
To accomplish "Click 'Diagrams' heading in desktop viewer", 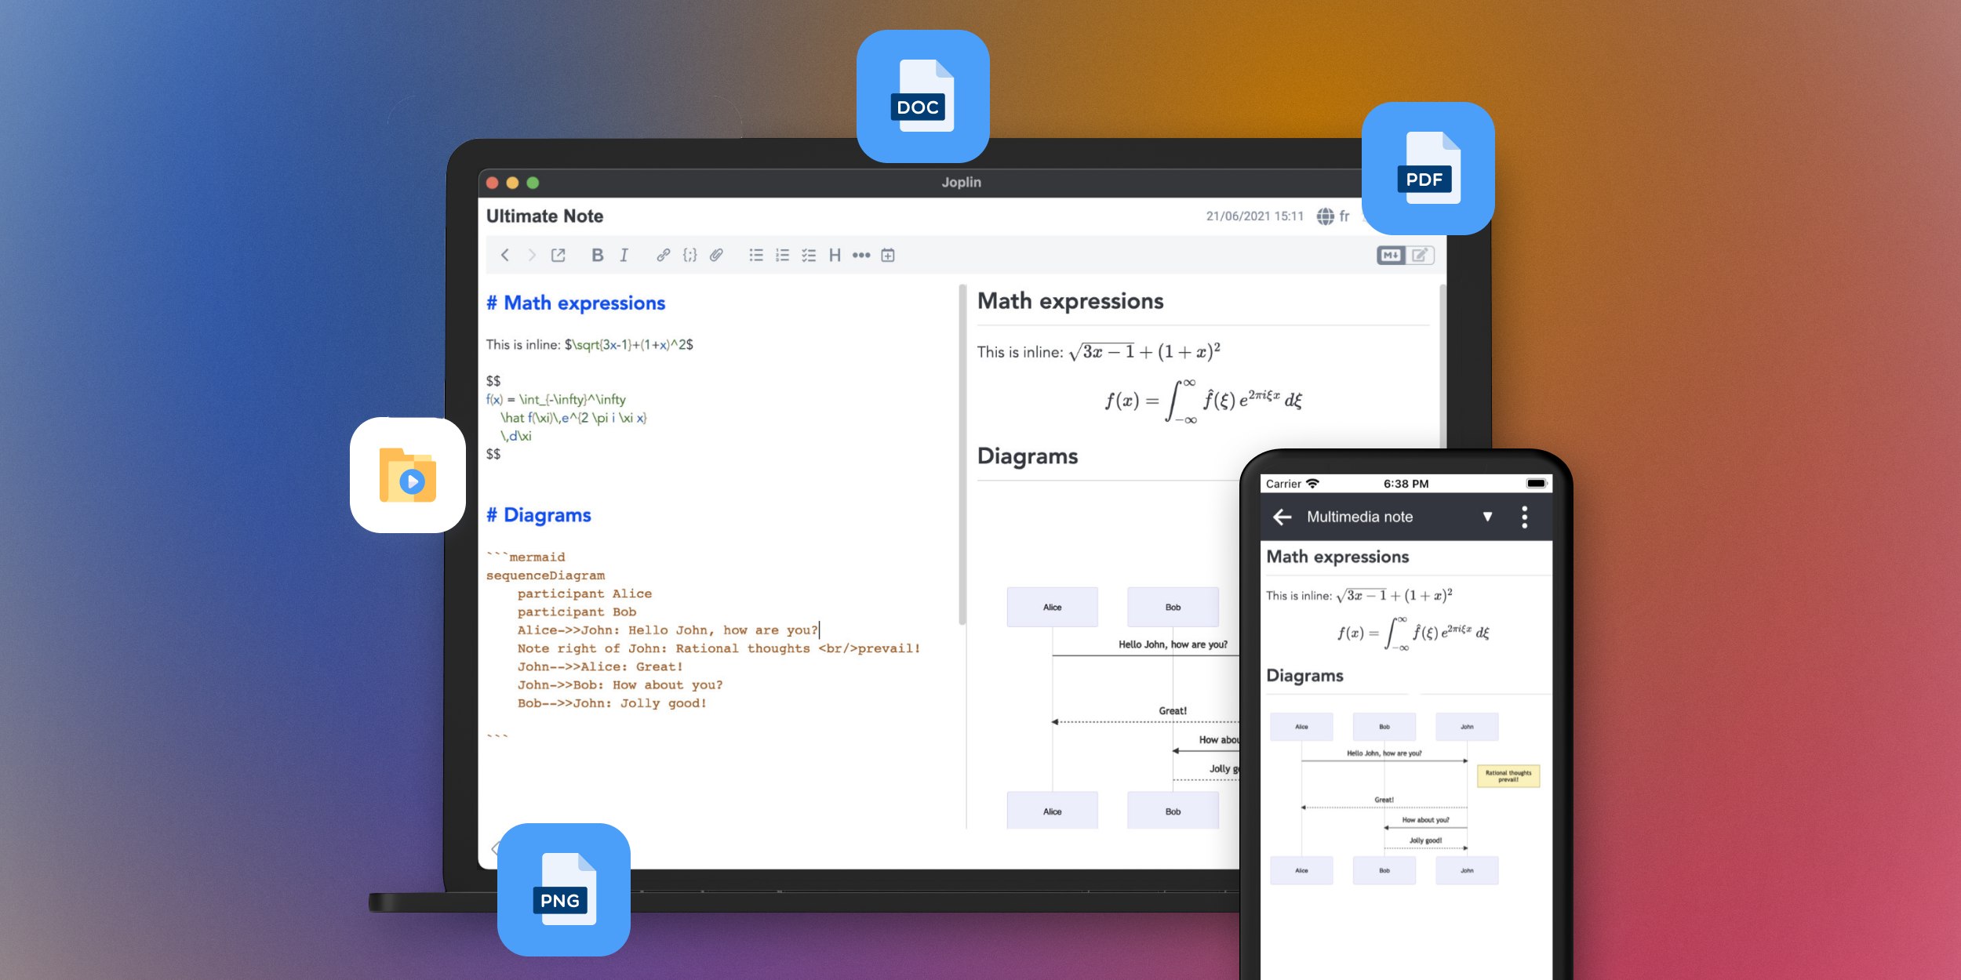I will (x=1028, y=456).
